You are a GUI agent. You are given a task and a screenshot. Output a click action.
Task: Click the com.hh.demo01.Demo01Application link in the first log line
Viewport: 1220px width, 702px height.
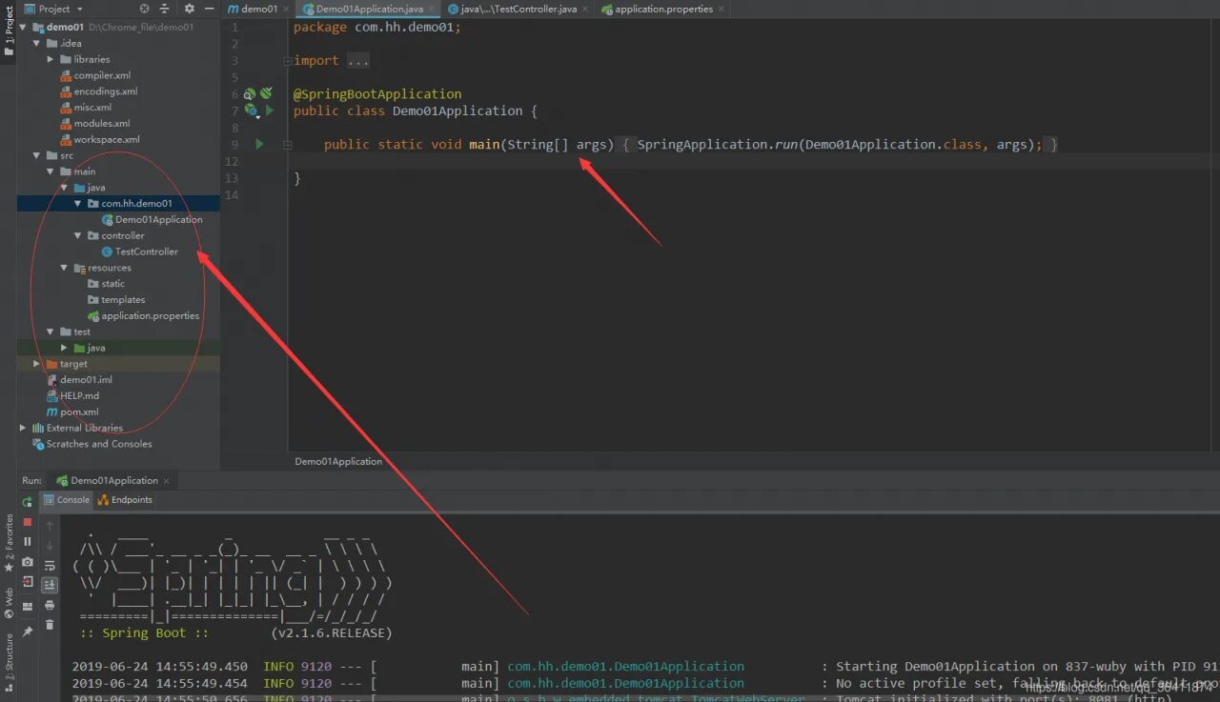click(625, 666)
